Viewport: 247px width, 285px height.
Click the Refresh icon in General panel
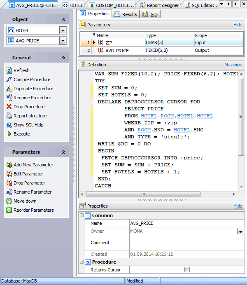pyautogui.click(x=9, y=70)
